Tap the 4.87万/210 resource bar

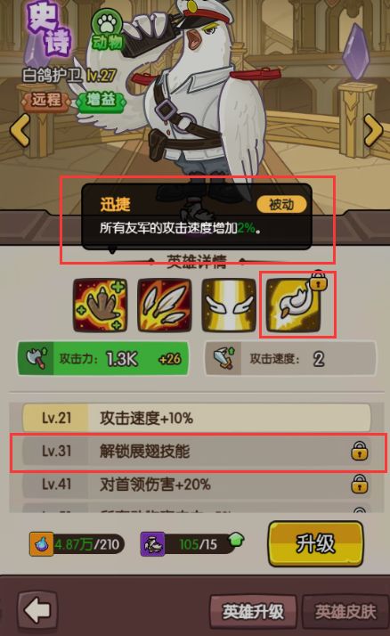point(77,543)
